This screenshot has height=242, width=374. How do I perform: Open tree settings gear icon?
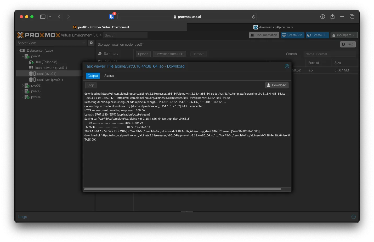tap(91, 43)
